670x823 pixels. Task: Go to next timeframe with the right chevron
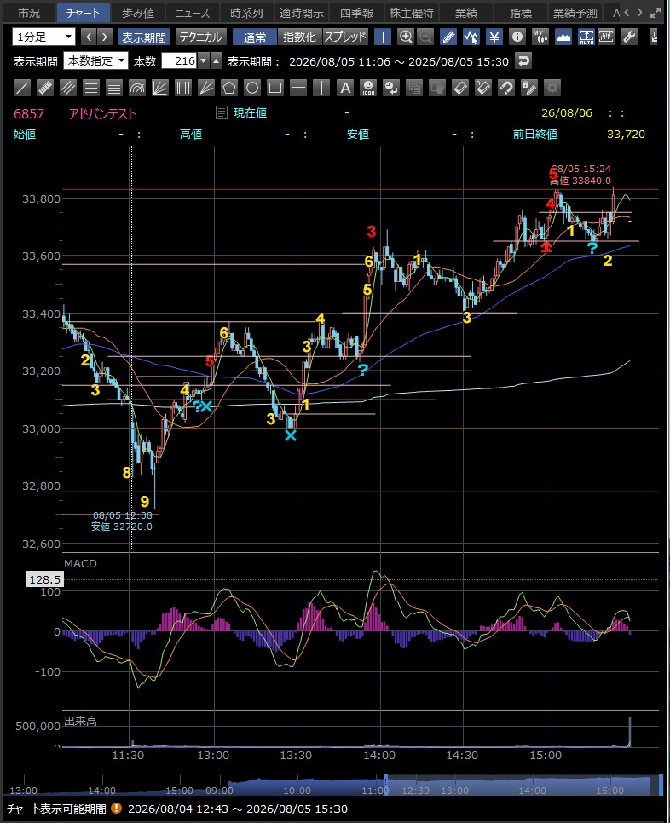[x=105, y=37]
